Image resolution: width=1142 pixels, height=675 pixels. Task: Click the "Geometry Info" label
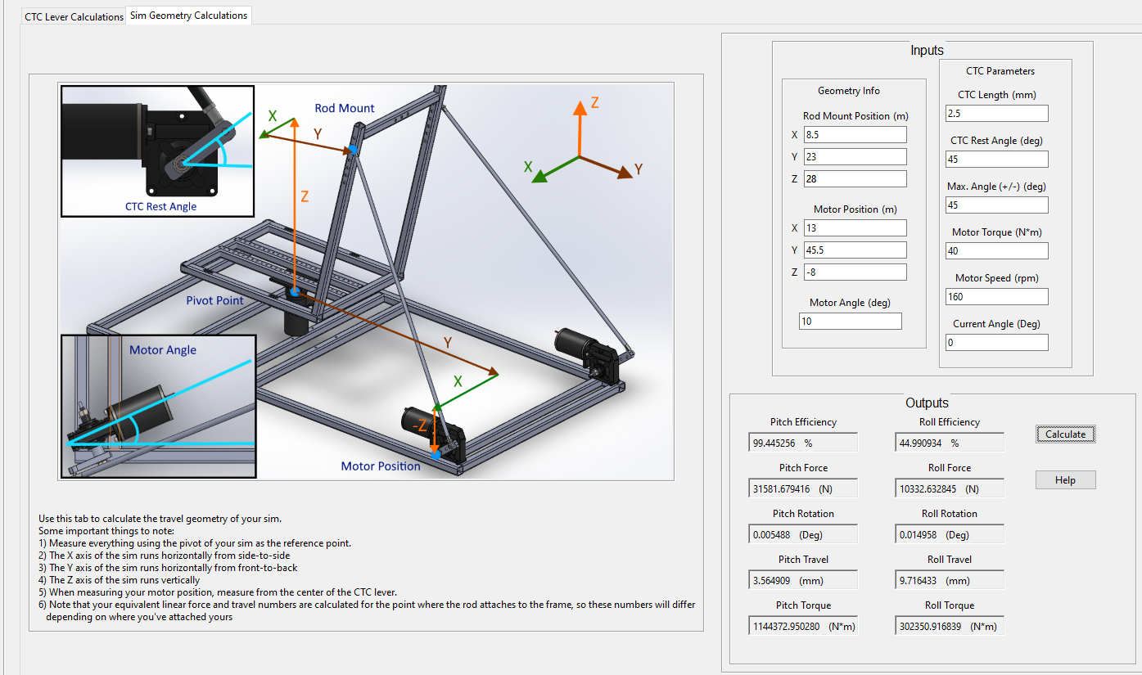click(x=849, y=91)
